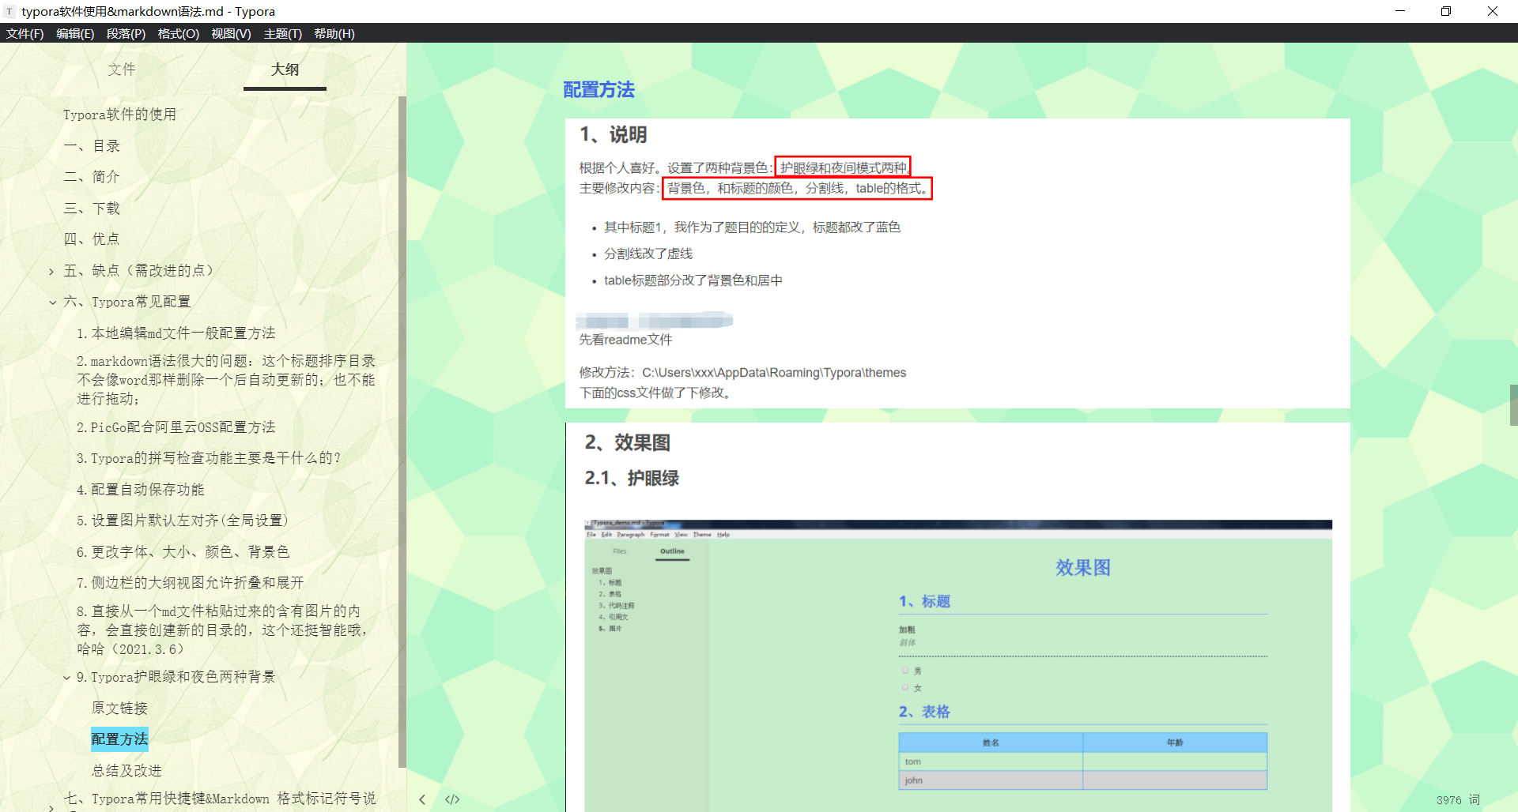Click the outline sidebar scrollbar

coord(402,431)
